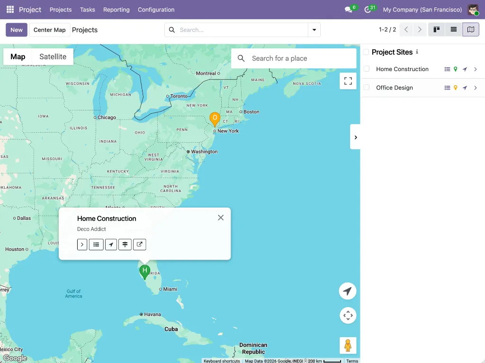Click the list icon in Home Construction row

[447, 69]
